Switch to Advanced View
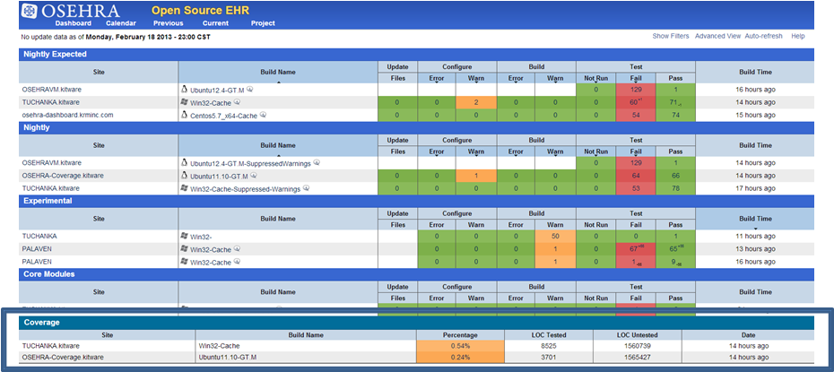The width and height of the screenshot is (834, 372). coord(717,36)
